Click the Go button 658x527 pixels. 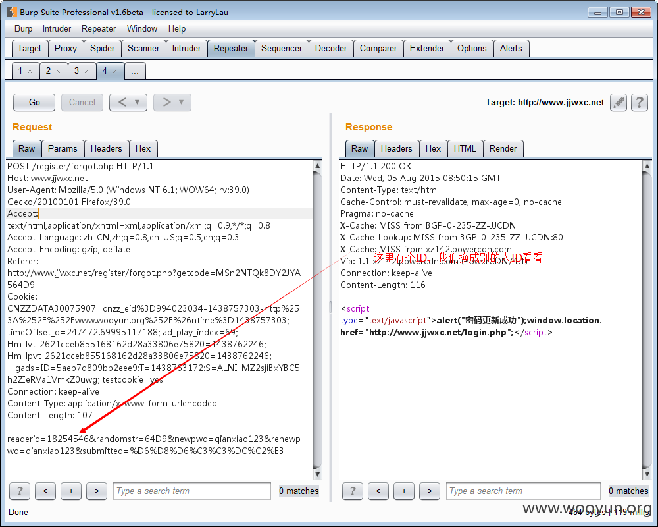34,102
